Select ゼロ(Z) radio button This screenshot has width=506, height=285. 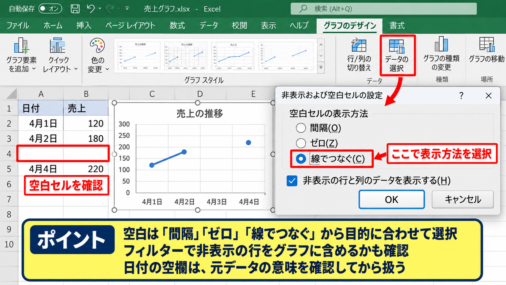(x=301, y=143)
